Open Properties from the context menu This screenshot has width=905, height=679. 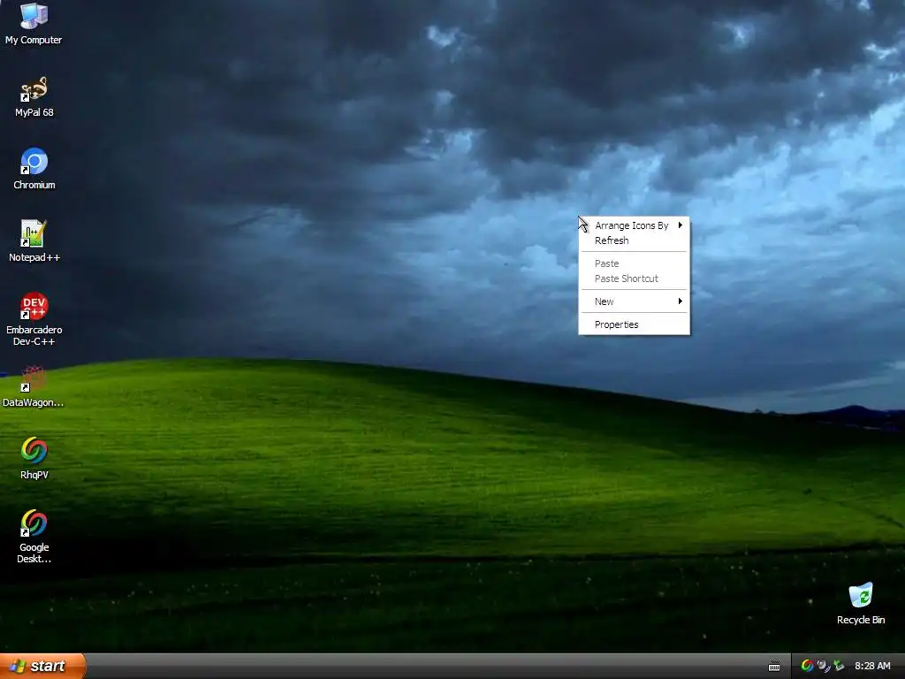[634, 324]
